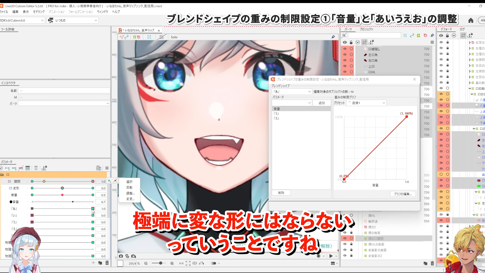This screenshot has width=485, height=273.
Task: Select the warp path tool next to it
Action: pyautogui.click(x=127, y=37)
